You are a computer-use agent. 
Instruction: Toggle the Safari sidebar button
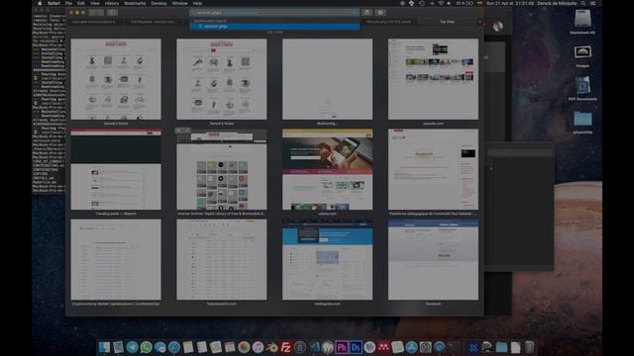click(113, 13)
